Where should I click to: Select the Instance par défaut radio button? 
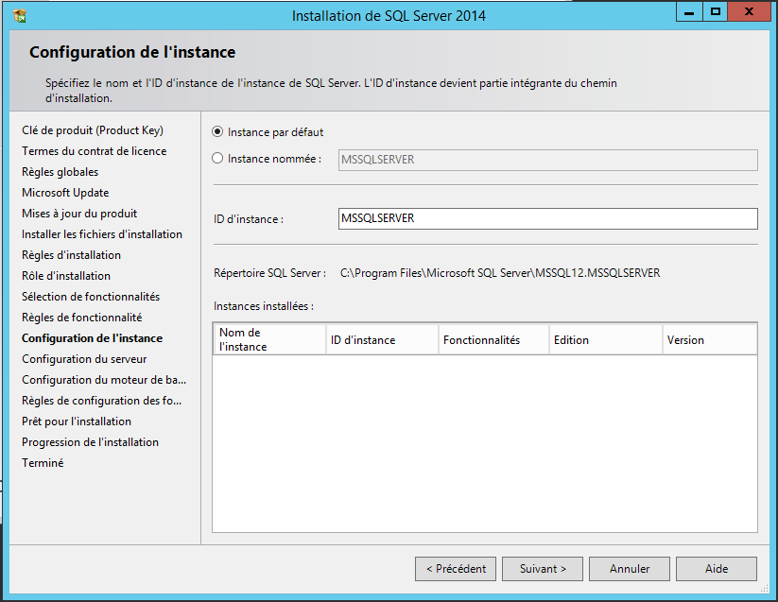pyautogui.click(x=217, y=132)
